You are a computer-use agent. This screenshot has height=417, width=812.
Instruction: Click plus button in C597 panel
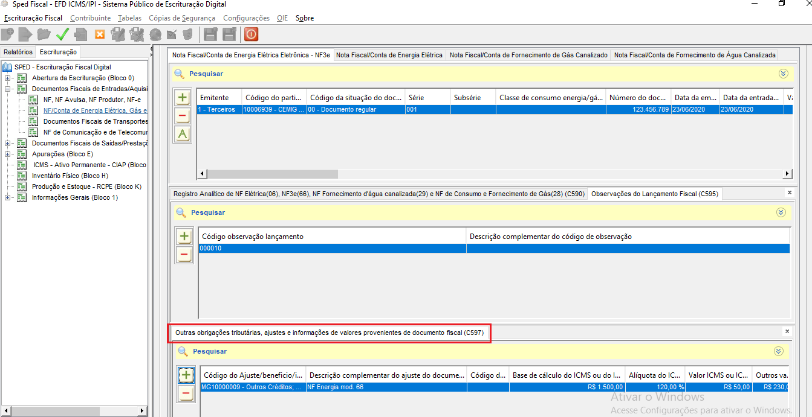click(186, 375)
